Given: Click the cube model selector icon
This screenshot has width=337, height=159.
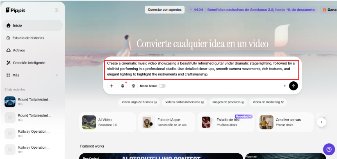Looking at the screenshot, I should [x=134, y=86].
